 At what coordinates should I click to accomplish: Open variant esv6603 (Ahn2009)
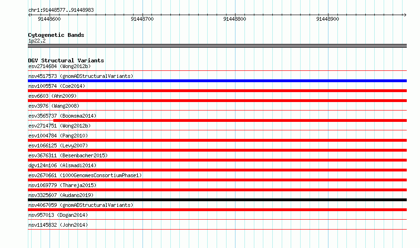(52, 96)
